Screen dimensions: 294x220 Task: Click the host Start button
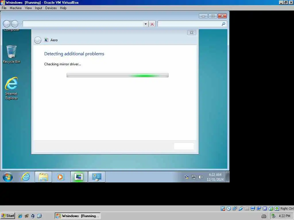click(x=8, y=216)
